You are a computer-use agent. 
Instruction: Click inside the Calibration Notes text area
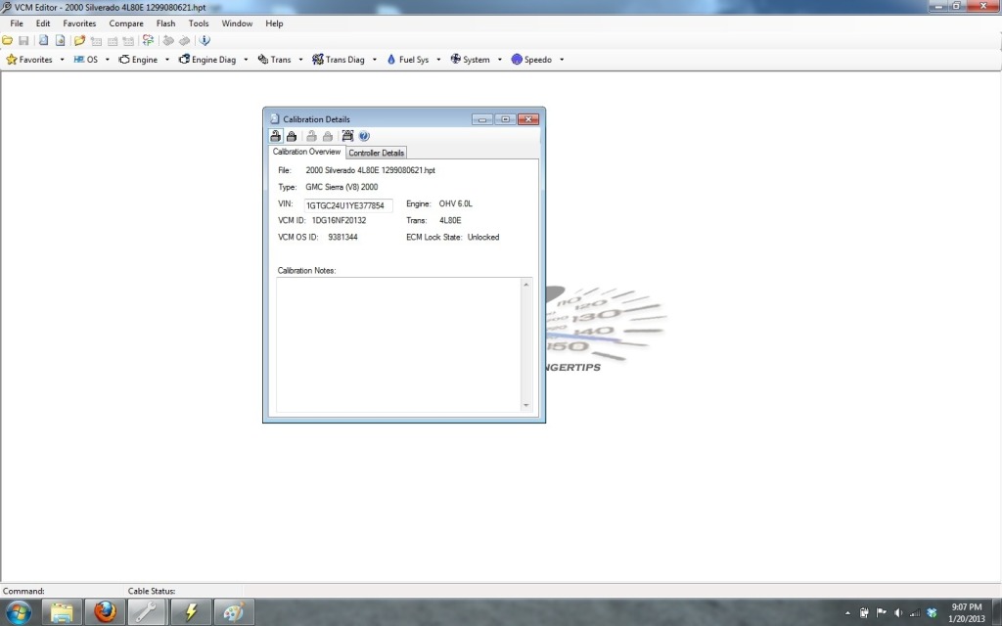click(399, 345)
